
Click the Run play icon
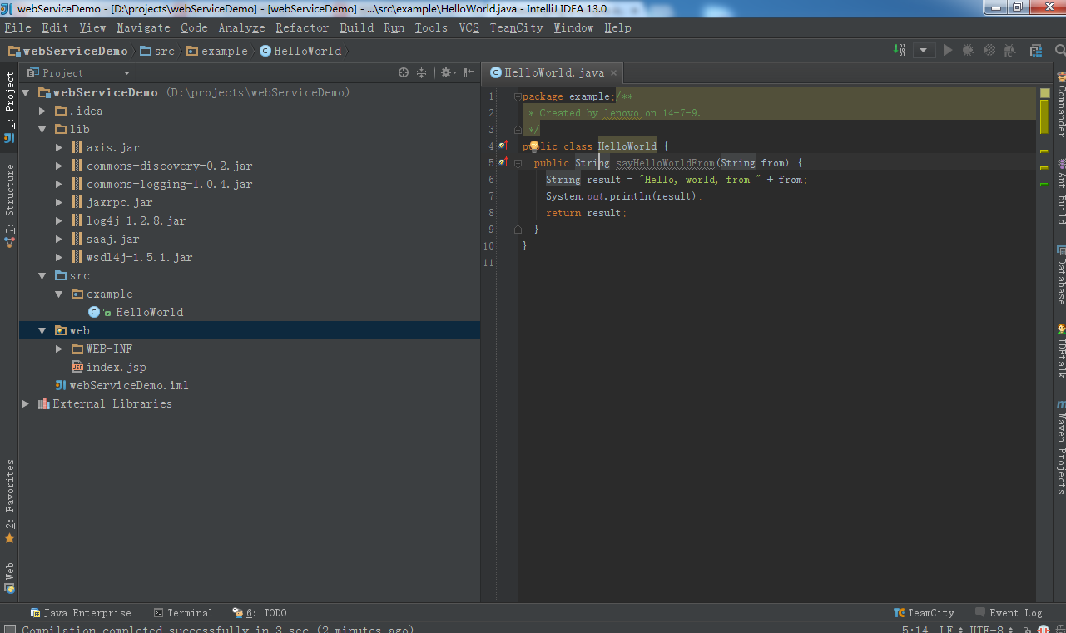tap(947, 50)
